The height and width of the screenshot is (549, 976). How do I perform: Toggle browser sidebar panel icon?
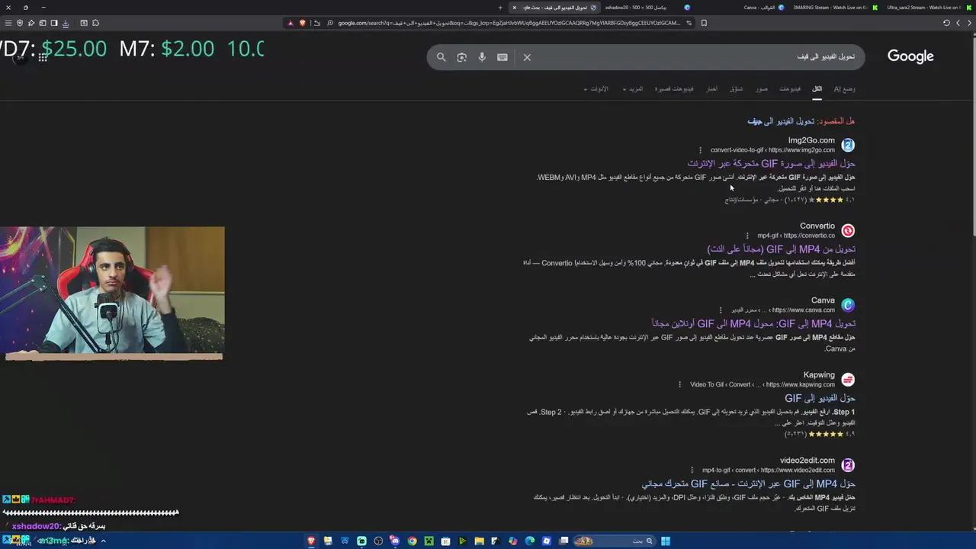tap(54, 23)
